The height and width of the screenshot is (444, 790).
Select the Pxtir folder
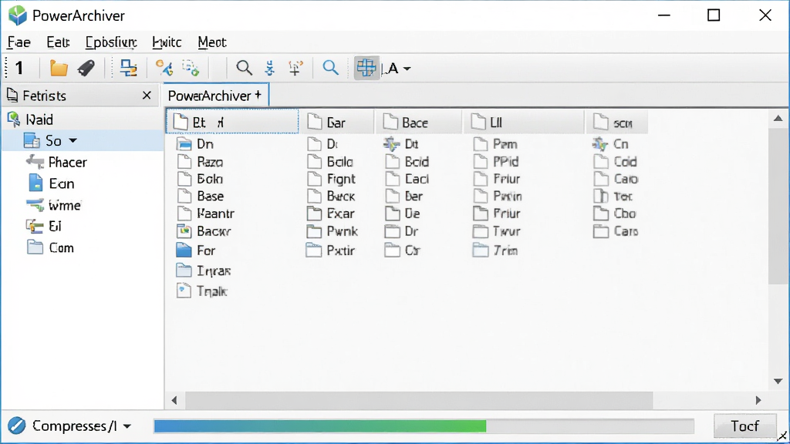click(330, 251)
